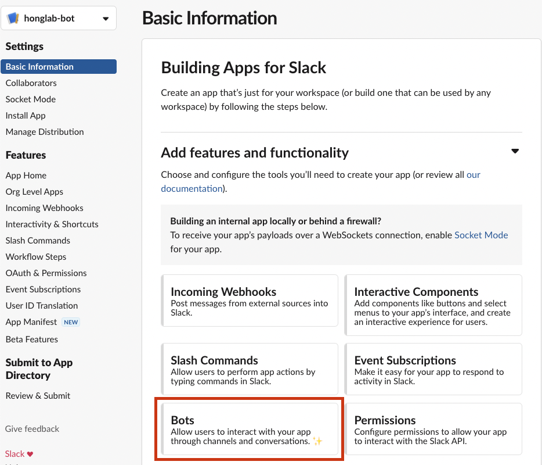Open App Manifest page
This screenshot has height=465, width=542.
tap(31, 322)
